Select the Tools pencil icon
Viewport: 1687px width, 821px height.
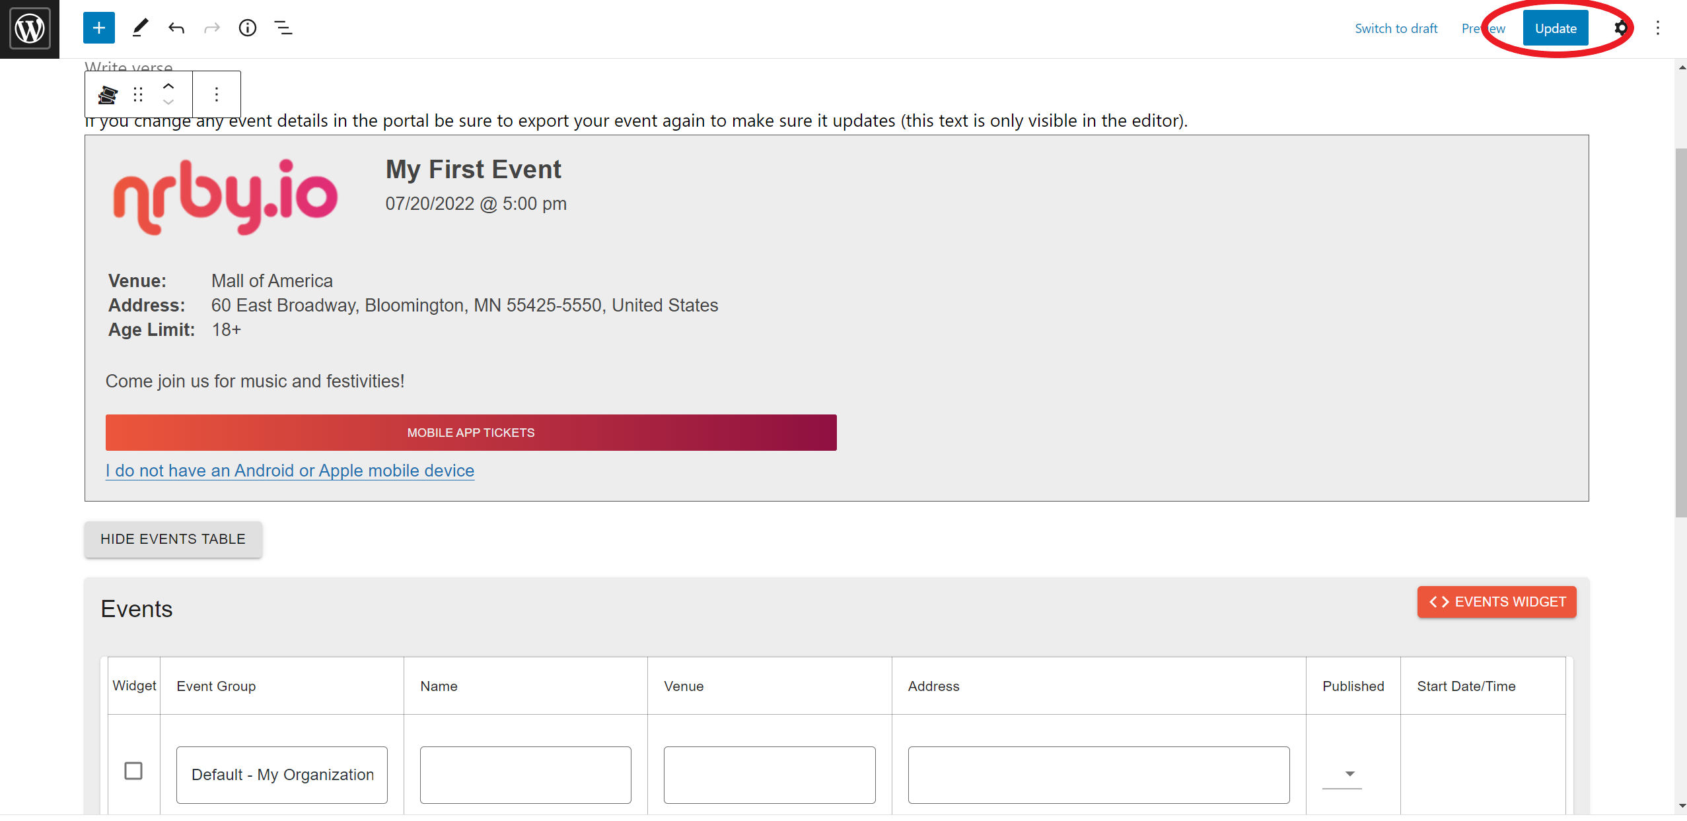(x=140, y=28)
